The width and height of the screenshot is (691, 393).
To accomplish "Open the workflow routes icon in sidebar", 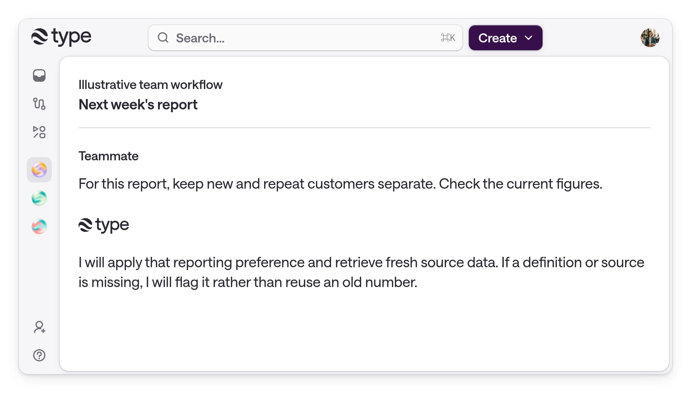I will pyautogui.click(x=39, y=104).
